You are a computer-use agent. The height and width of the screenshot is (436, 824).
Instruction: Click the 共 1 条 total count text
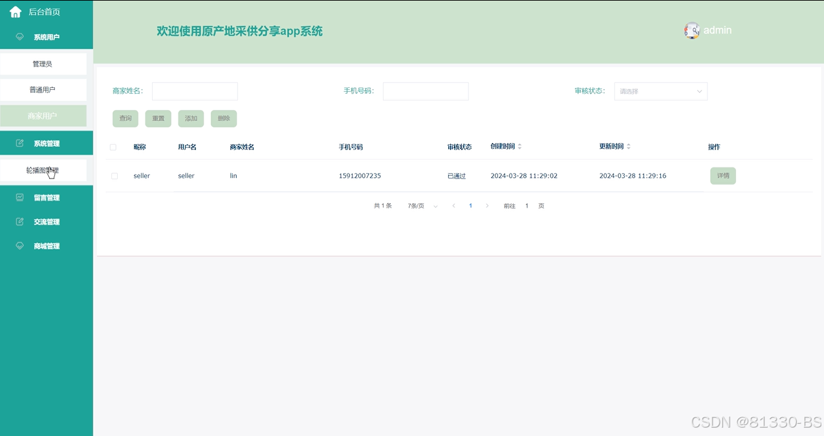pos(383,206)
